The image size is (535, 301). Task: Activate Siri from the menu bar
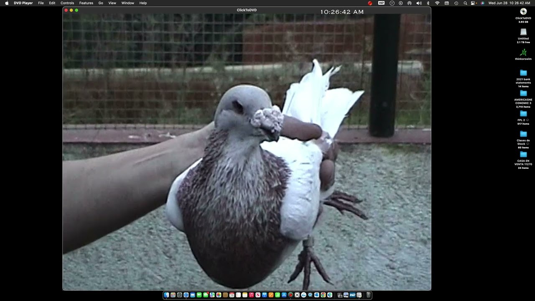482,3
